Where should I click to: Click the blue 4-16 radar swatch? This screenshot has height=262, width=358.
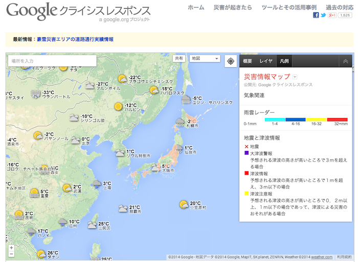(x=296, y=119)
